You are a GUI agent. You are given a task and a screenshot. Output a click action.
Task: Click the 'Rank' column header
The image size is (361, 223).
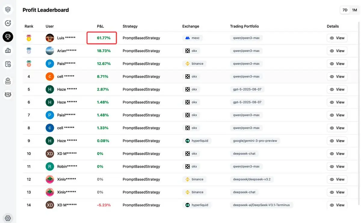click(x=29, y=26)
